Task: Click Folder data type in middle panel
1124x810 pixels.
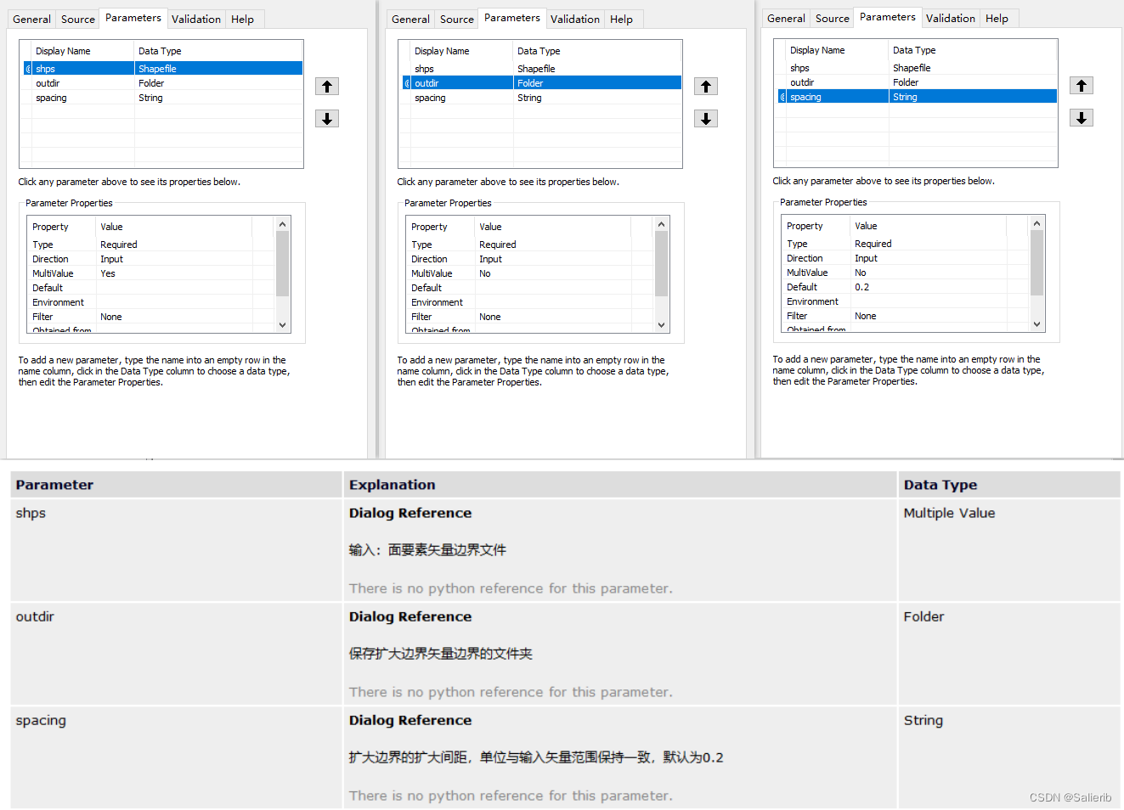Action: [x=530, y=83]
